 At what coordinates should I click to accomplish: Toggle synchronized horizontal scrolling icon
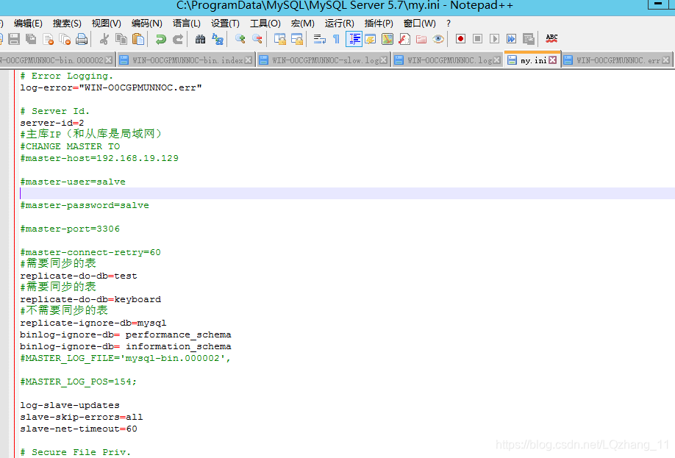coord(297,39)
